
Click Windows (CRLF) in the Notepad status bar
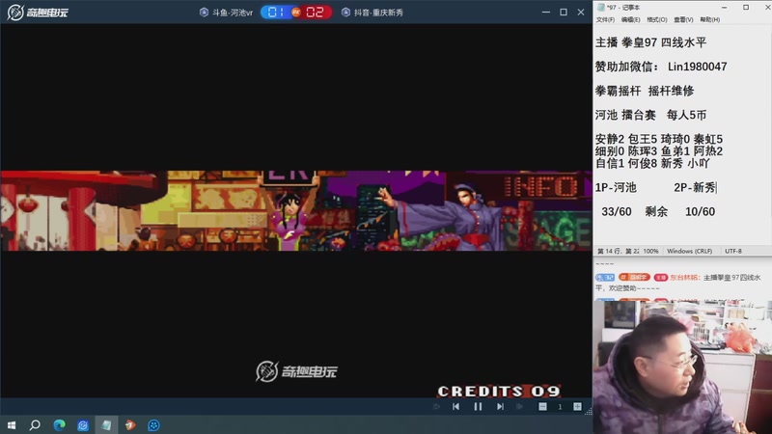point(689,251)
